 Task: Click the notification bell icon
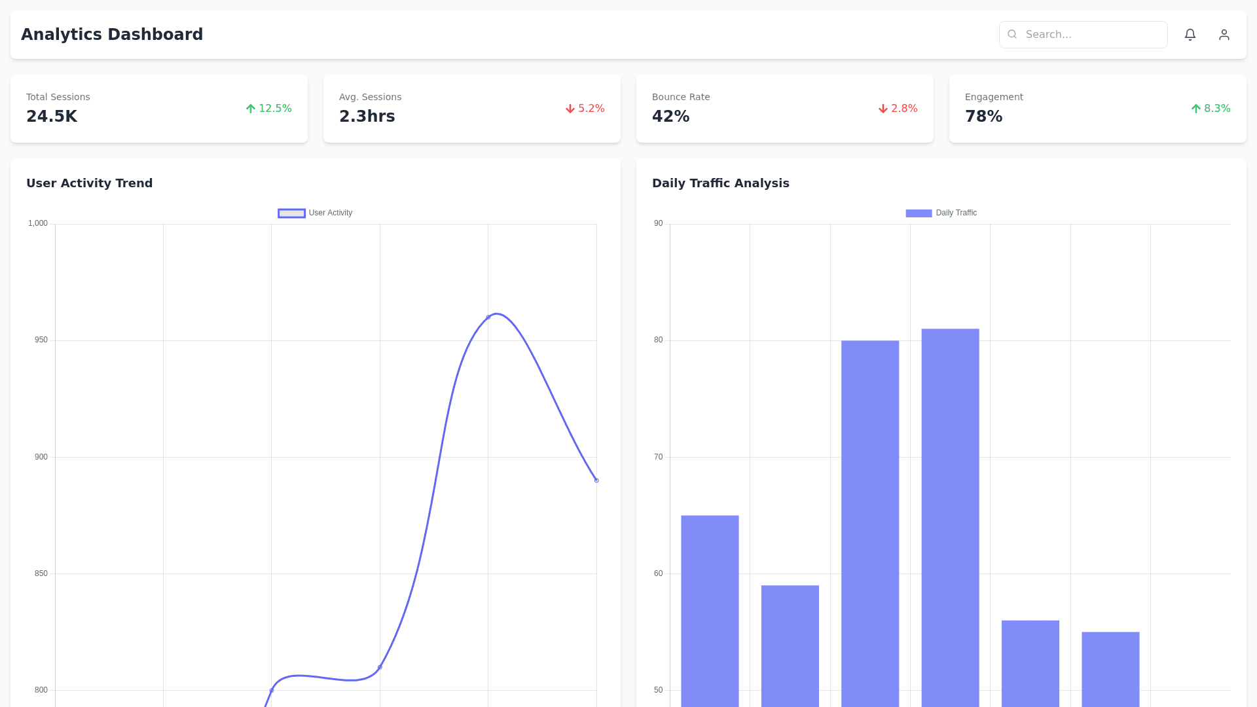(1190, 35)
